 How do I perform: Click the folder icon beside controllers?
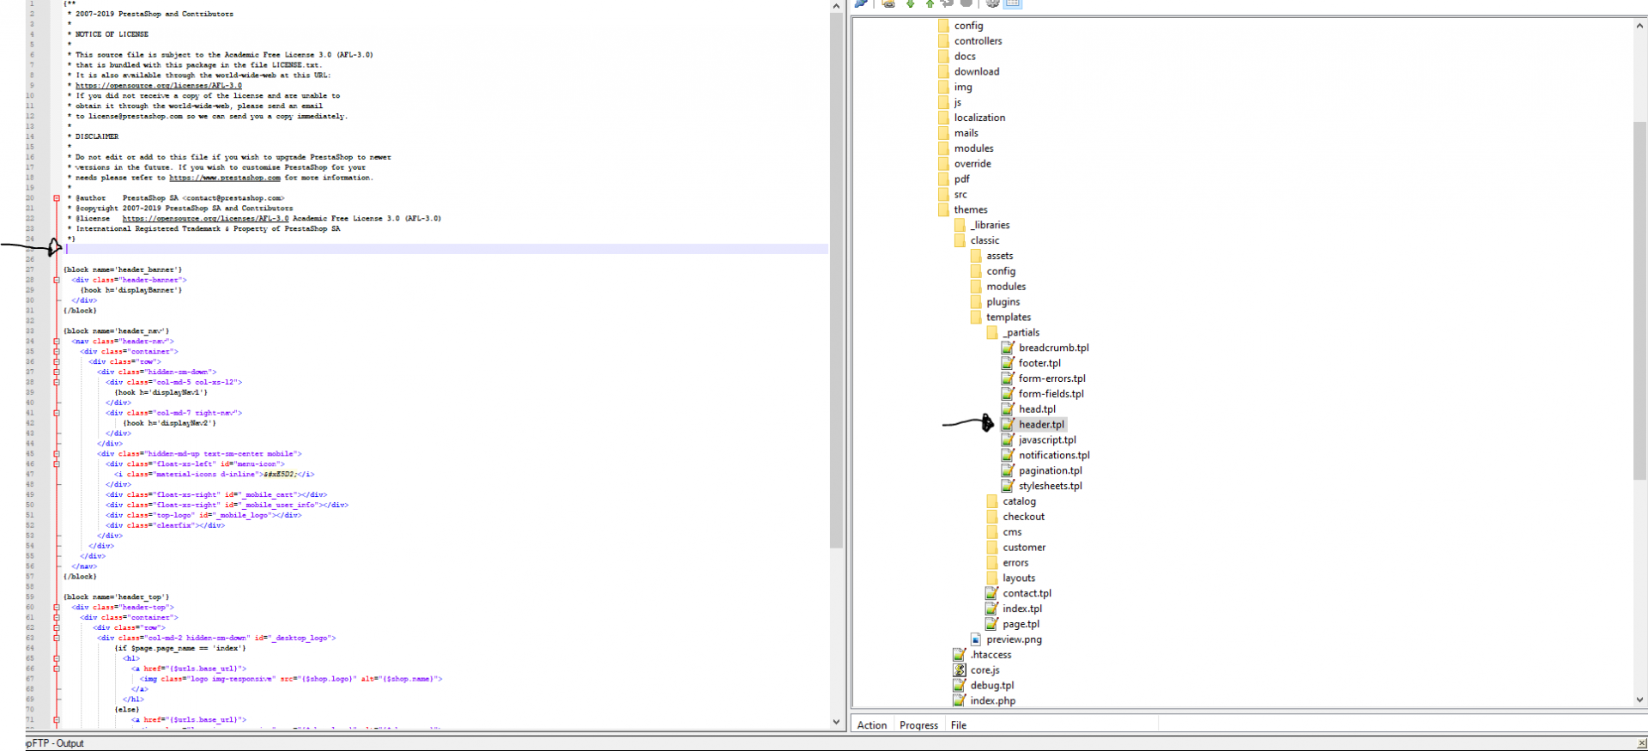(944, 40)
